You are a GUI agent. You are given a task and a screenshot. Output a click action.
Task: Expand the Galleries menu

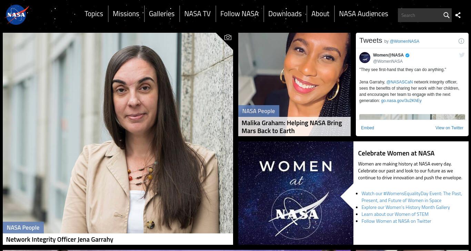(x=162, y=14)
